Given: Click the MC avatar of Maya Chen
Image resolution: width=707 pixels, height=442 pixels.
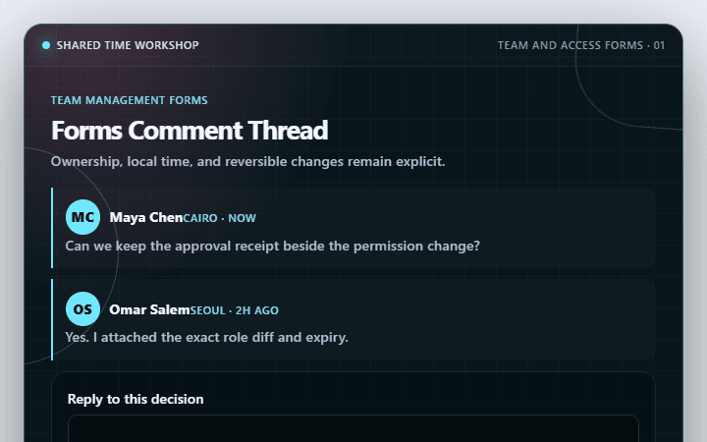Looking at the screenshot, I should [82, 217].
